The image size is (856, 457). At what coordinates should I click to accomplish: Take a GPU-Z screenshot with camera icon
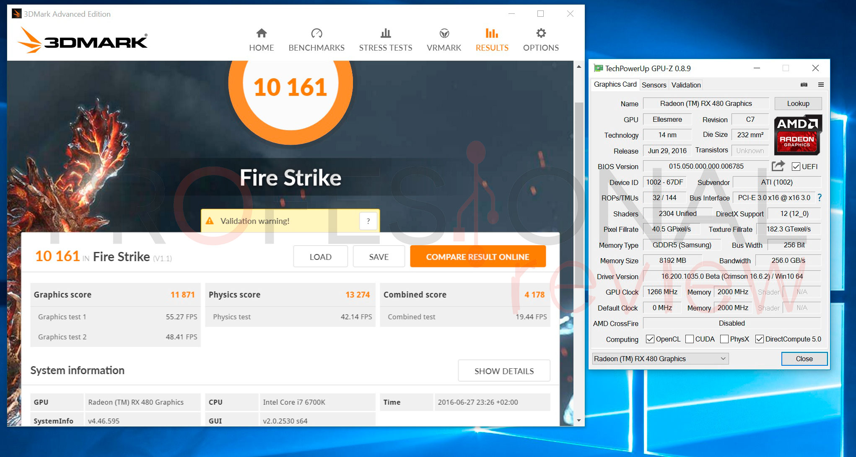[x=804, y=85]
